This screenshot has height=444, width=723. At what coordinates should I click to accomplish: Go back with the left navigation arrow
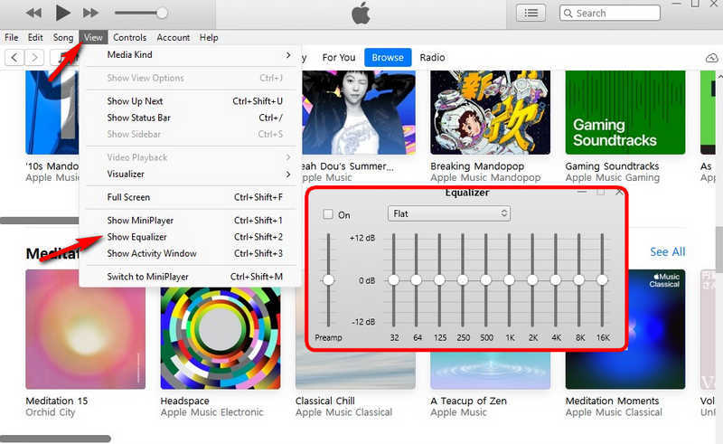pos(14,58)
